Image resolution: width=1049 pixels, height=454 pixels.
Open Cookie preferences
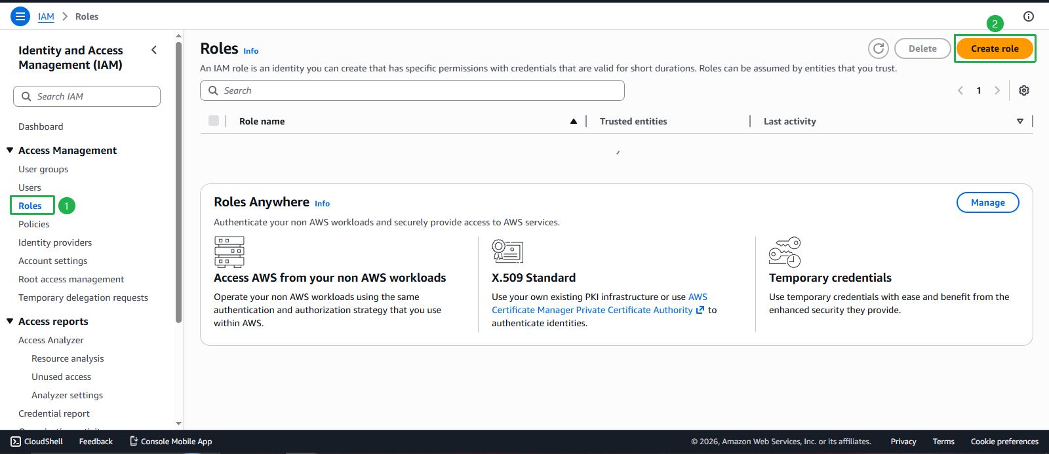click(1004, 442)
